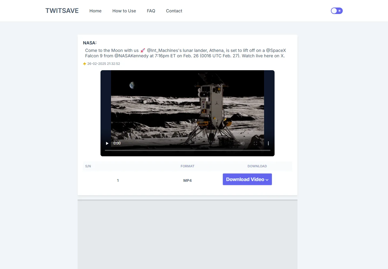Click the MP4 format cell

188,180
